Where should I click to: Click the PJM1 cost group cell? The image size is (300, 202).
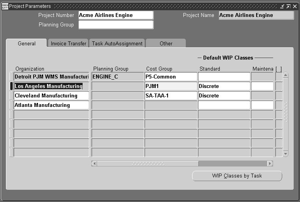coord(171,86)
